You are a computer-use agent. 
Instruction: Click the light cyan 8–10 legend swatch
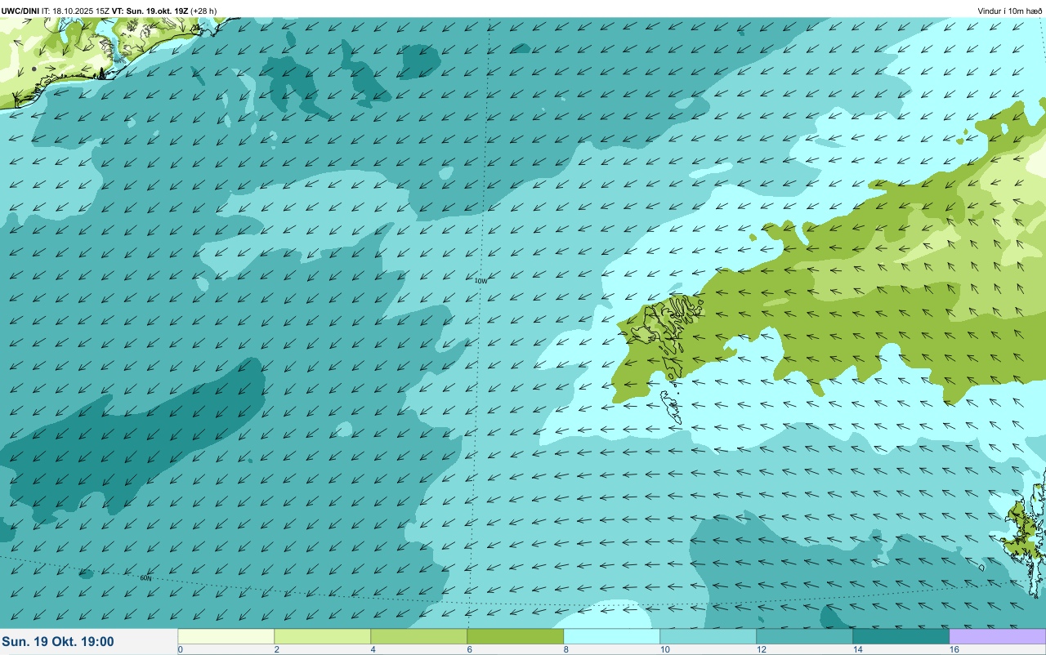point(612,636)
